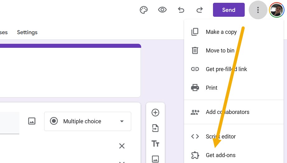
Task: Click the puzzle piece add-ons icon
Action: (x=195, y=155)
